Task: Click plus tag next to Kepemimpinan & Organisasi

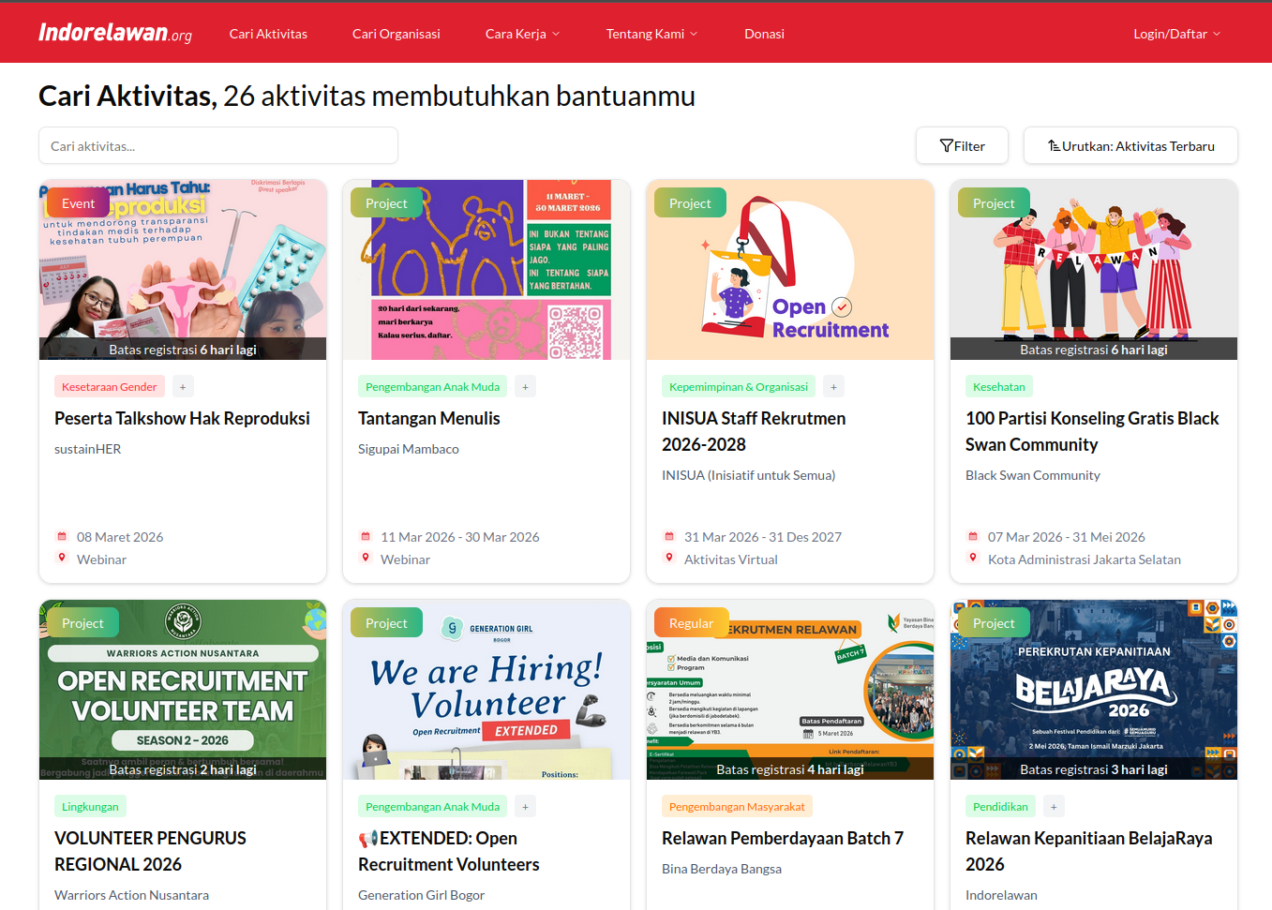Action: point(833,387)
